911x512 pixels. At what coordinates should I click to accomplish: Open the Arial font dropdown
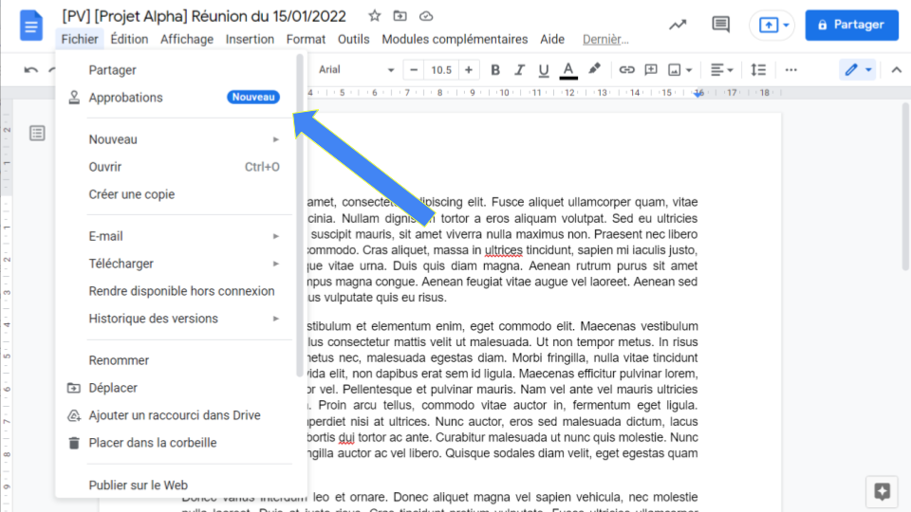coord(356,70)
